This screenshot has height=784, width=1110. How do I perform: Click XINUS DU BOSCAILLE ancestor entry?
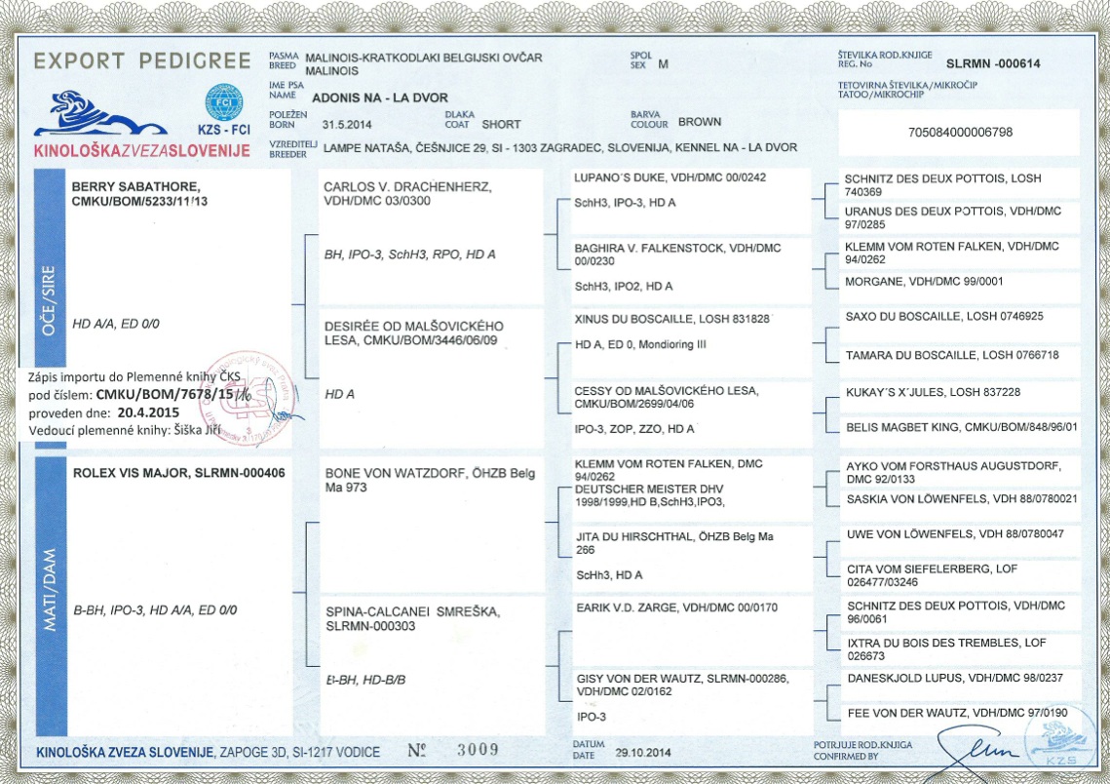click(691, 343)
